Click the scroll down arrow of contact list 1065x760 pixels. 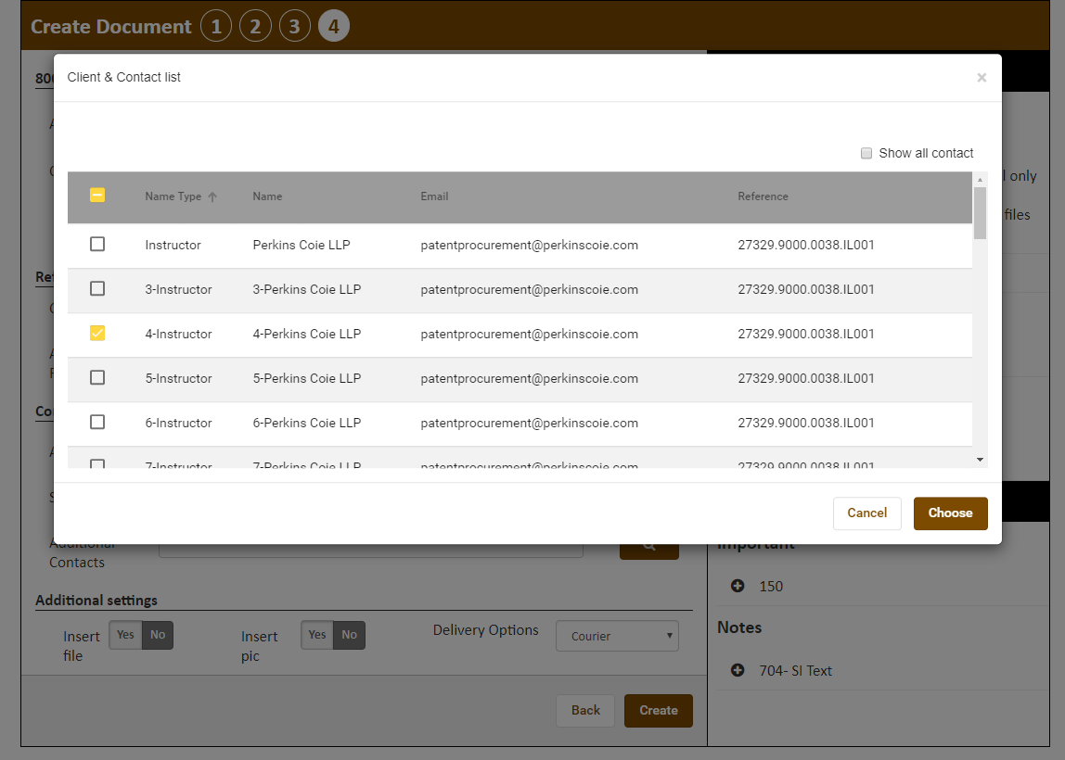pos(980,460)
